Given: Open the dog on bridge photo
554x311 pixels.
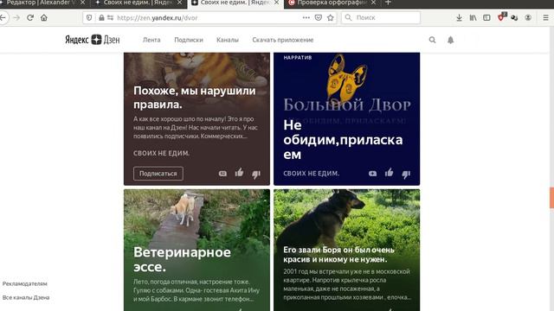Looking at the screenshot, I should click(x=196, y=217).
